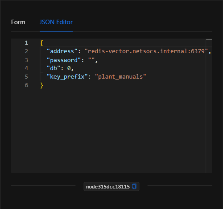Image resolution: width=223 pixels, height=209 pixels.
Task: Click the redis-vector.netsocs.internal:6379 value
Action: click(x=146, y=51)
